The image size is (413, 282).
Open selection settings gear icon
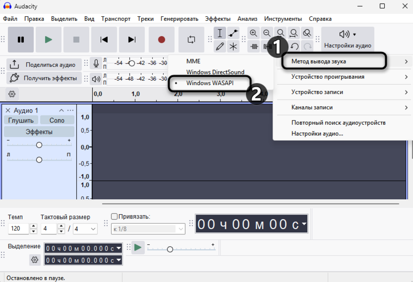click(35, 260)
